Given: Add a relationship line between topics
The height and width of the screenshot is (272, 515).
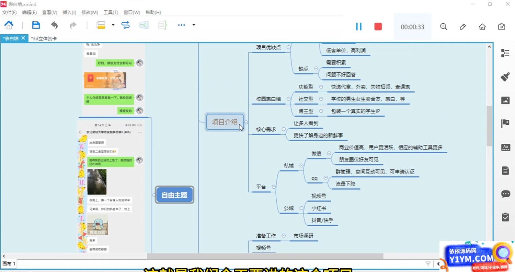Looking at the screenshot, I should [x=126, y=25].
